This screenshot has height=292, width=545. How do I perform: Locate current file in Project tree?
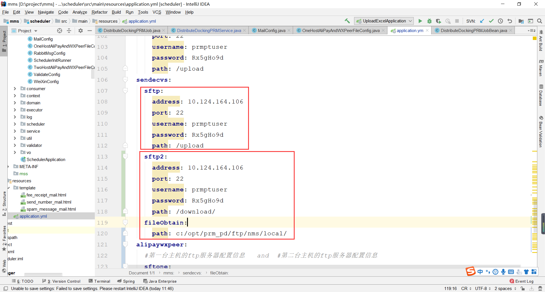click(60, 31)
